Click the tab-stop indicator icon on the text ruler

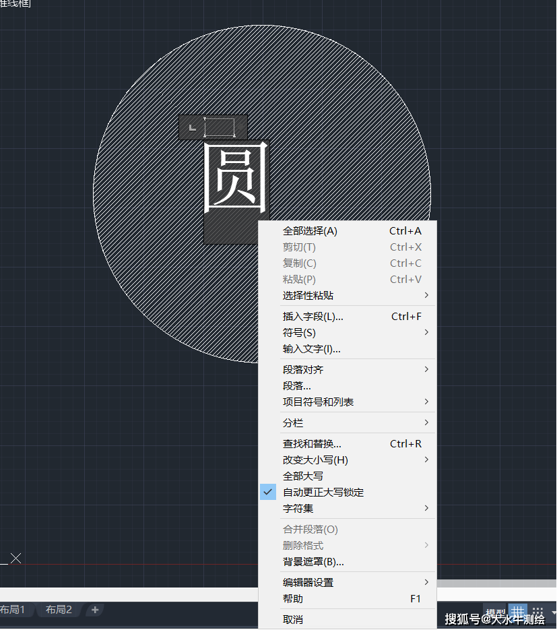click(192, 127)
